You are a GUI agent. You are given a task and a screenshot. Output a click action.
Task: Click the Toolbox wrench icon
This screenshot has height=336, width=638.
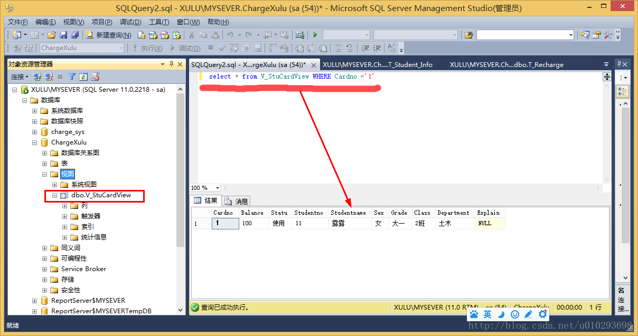coord(608,35)
